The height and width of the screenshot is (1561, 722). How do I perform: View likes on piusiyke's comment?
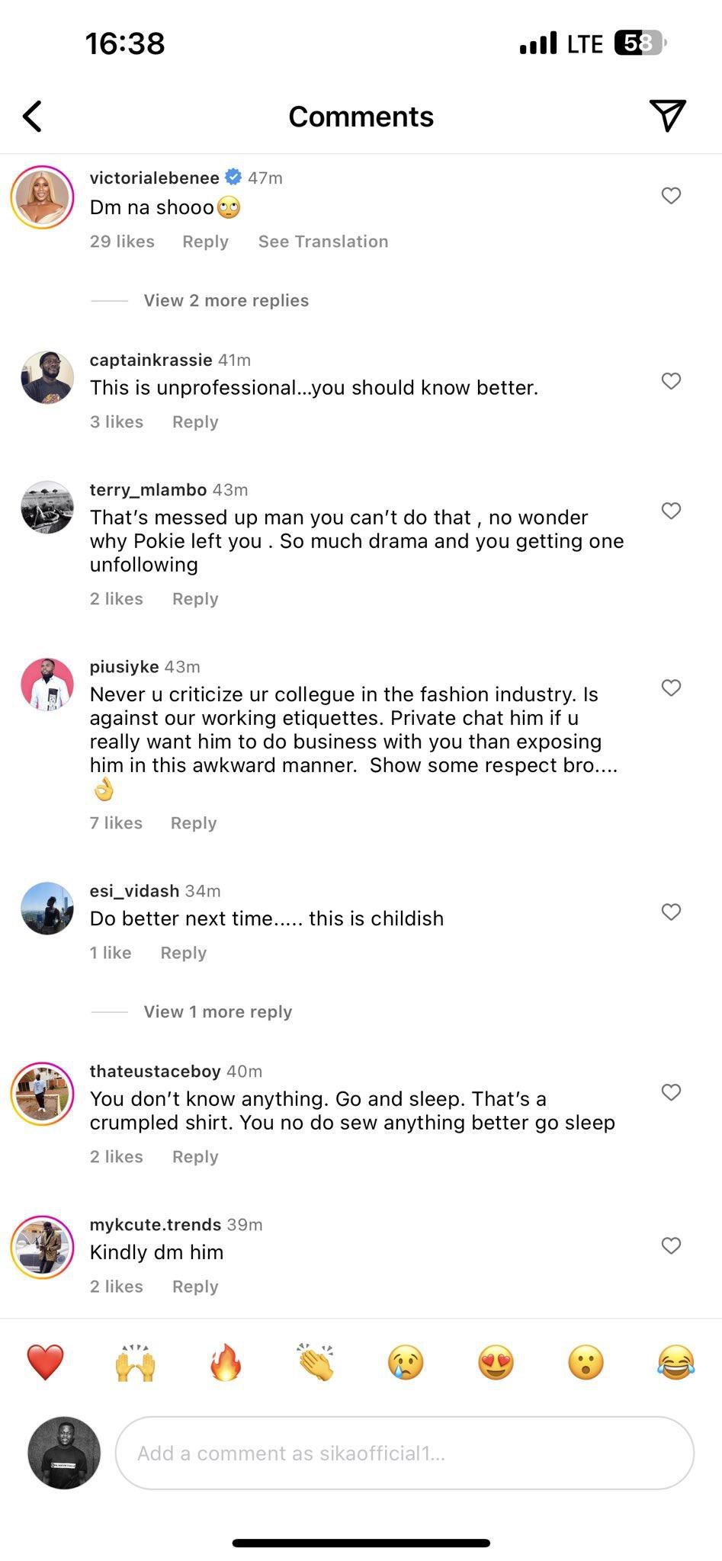(115, 822)
